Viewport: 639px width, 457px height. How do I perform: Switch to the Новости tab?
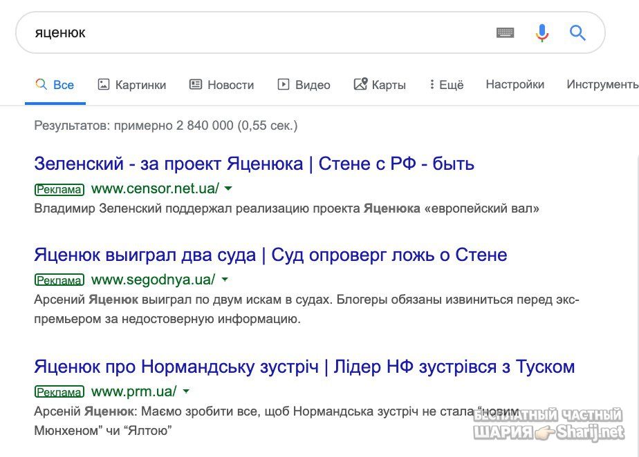(x=222, y=85)
